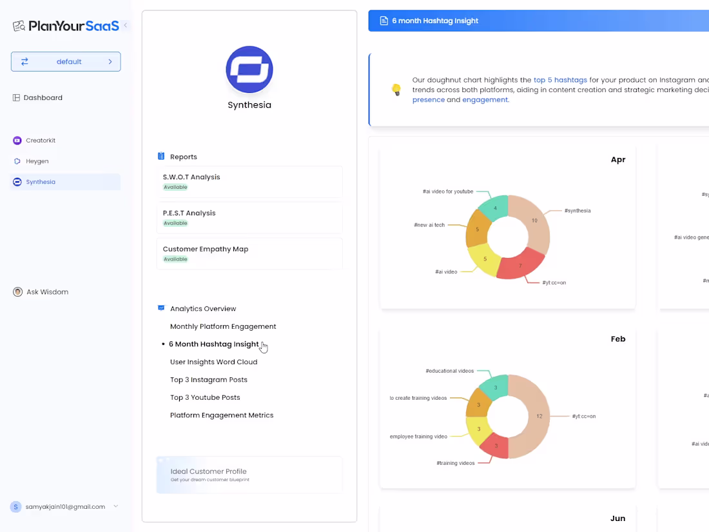Viewport: 709px width, 532px height.
Task: Click the Synthesia logo thumbnail
Action: (249, 69)
